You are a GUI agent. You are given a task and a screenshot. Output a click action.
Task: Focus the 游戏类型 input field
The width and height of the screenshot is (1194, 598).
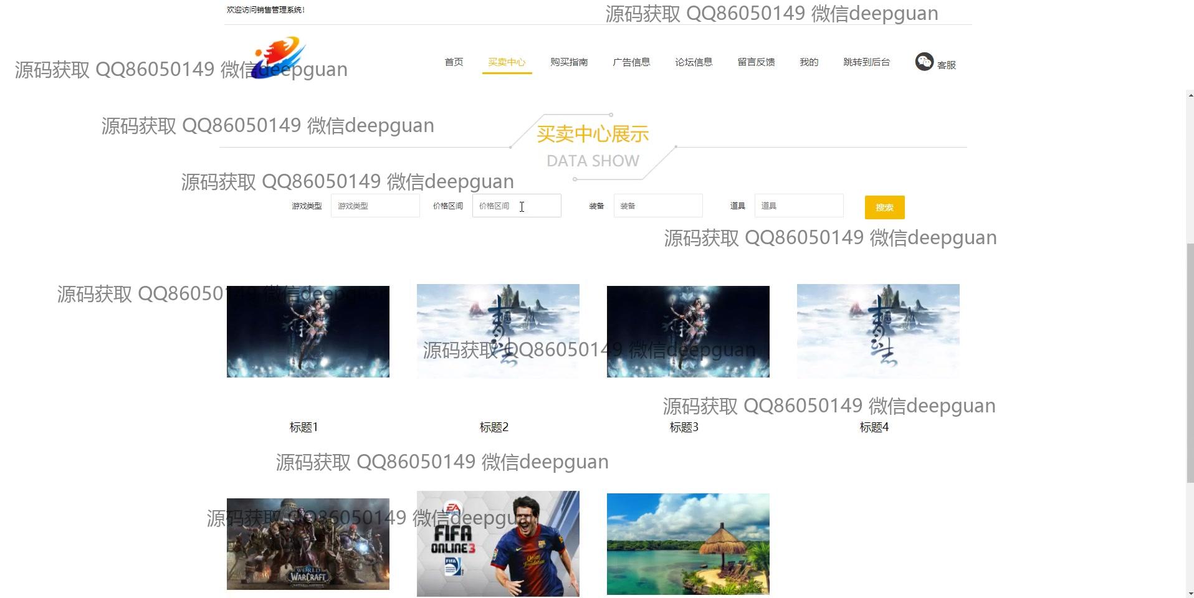click(x=375, y=206)
